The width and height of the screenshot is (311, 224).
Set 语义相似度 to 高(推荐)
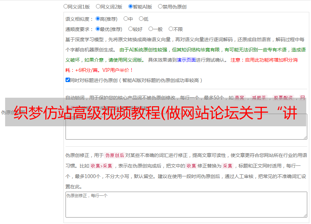(x=98, y=19)
